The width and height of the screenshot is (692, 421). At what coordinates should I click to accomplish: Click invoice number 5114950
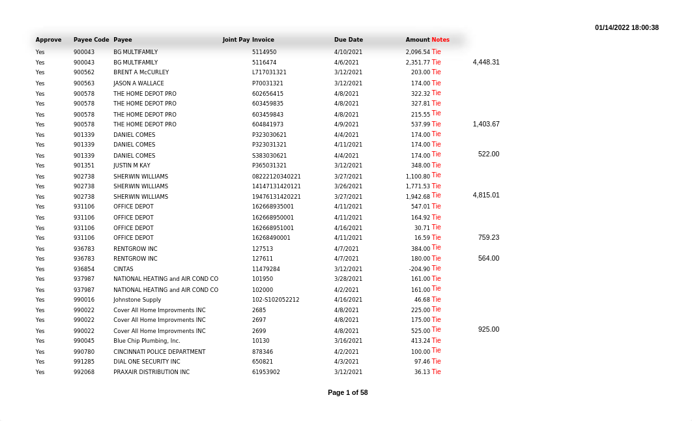264,52
